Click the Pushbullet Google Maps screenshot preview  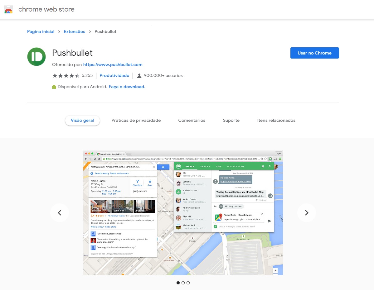click(x=183, y=213)
